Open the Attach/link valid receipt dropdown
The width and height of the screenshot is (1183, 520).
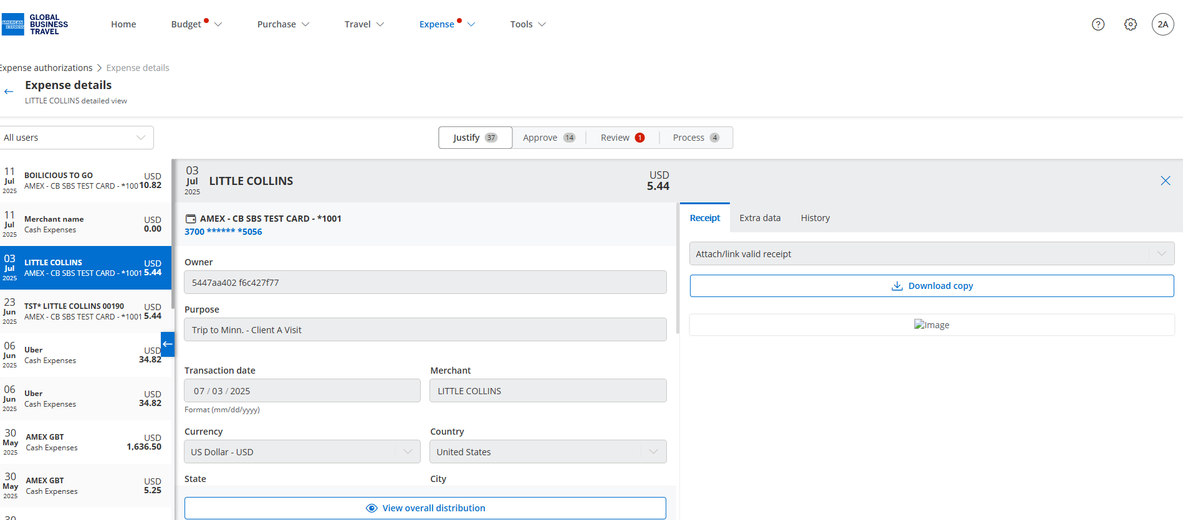[x=932, y=253]
